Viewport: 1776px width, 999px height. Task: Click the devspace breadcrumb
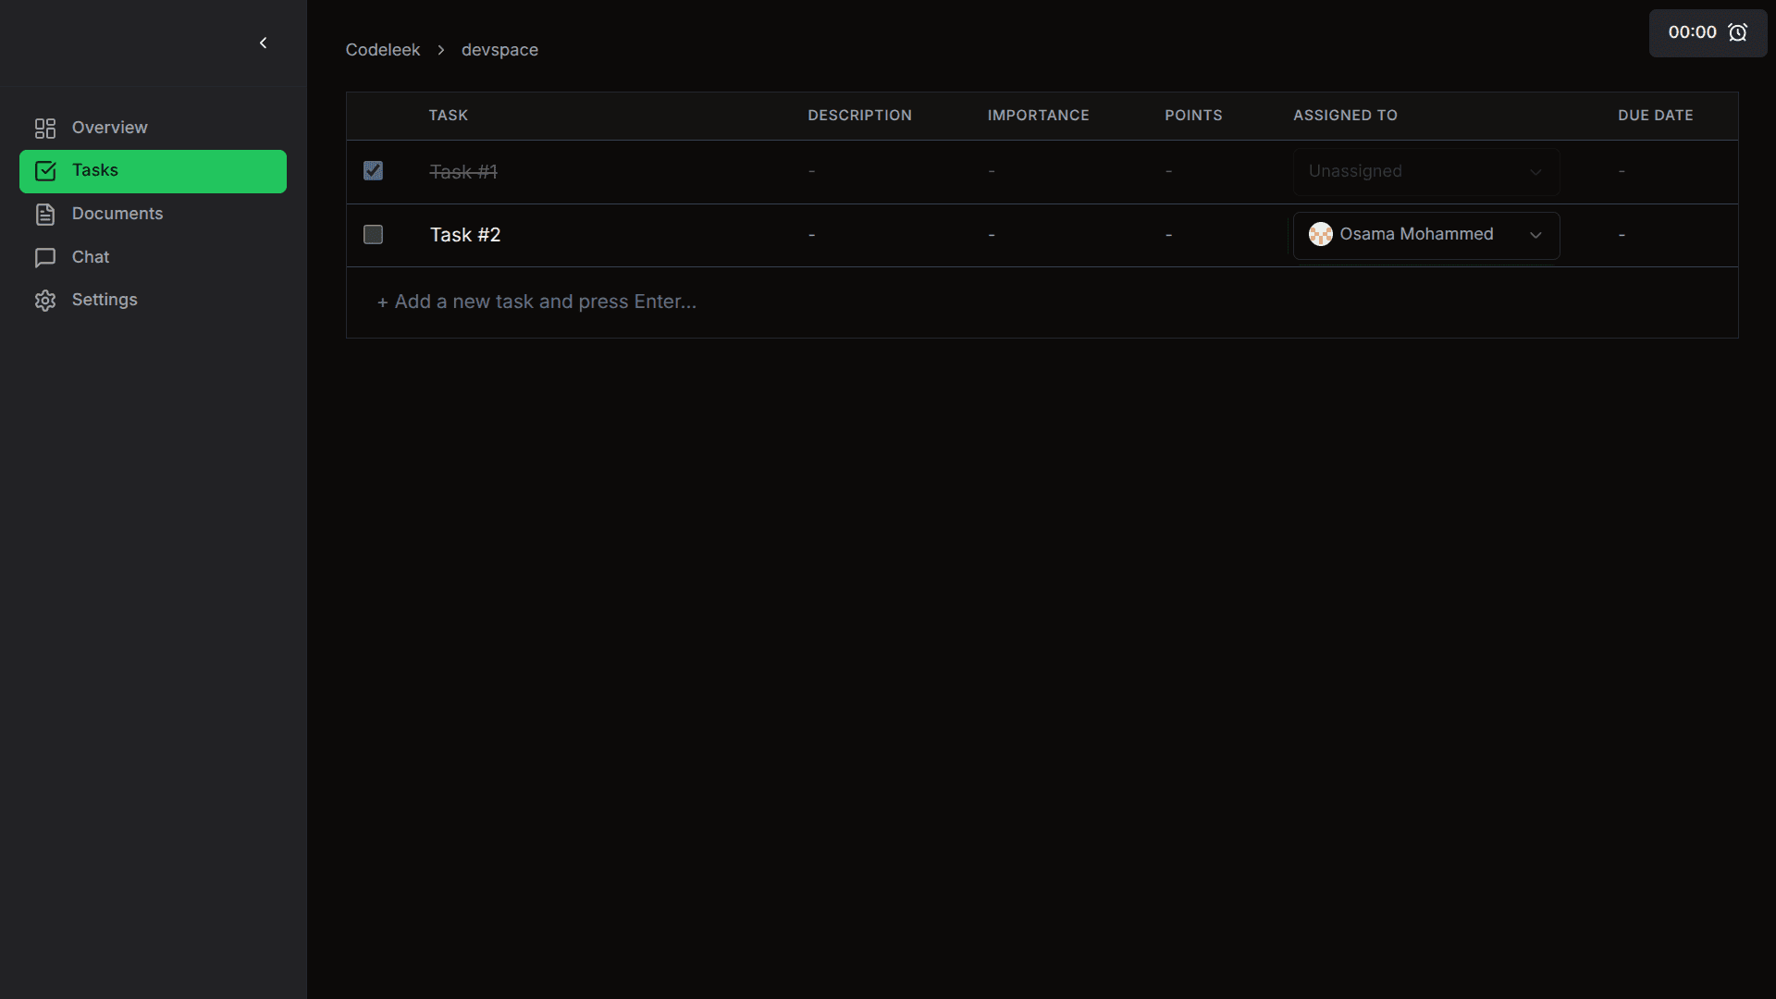click(x=499, y=50)
